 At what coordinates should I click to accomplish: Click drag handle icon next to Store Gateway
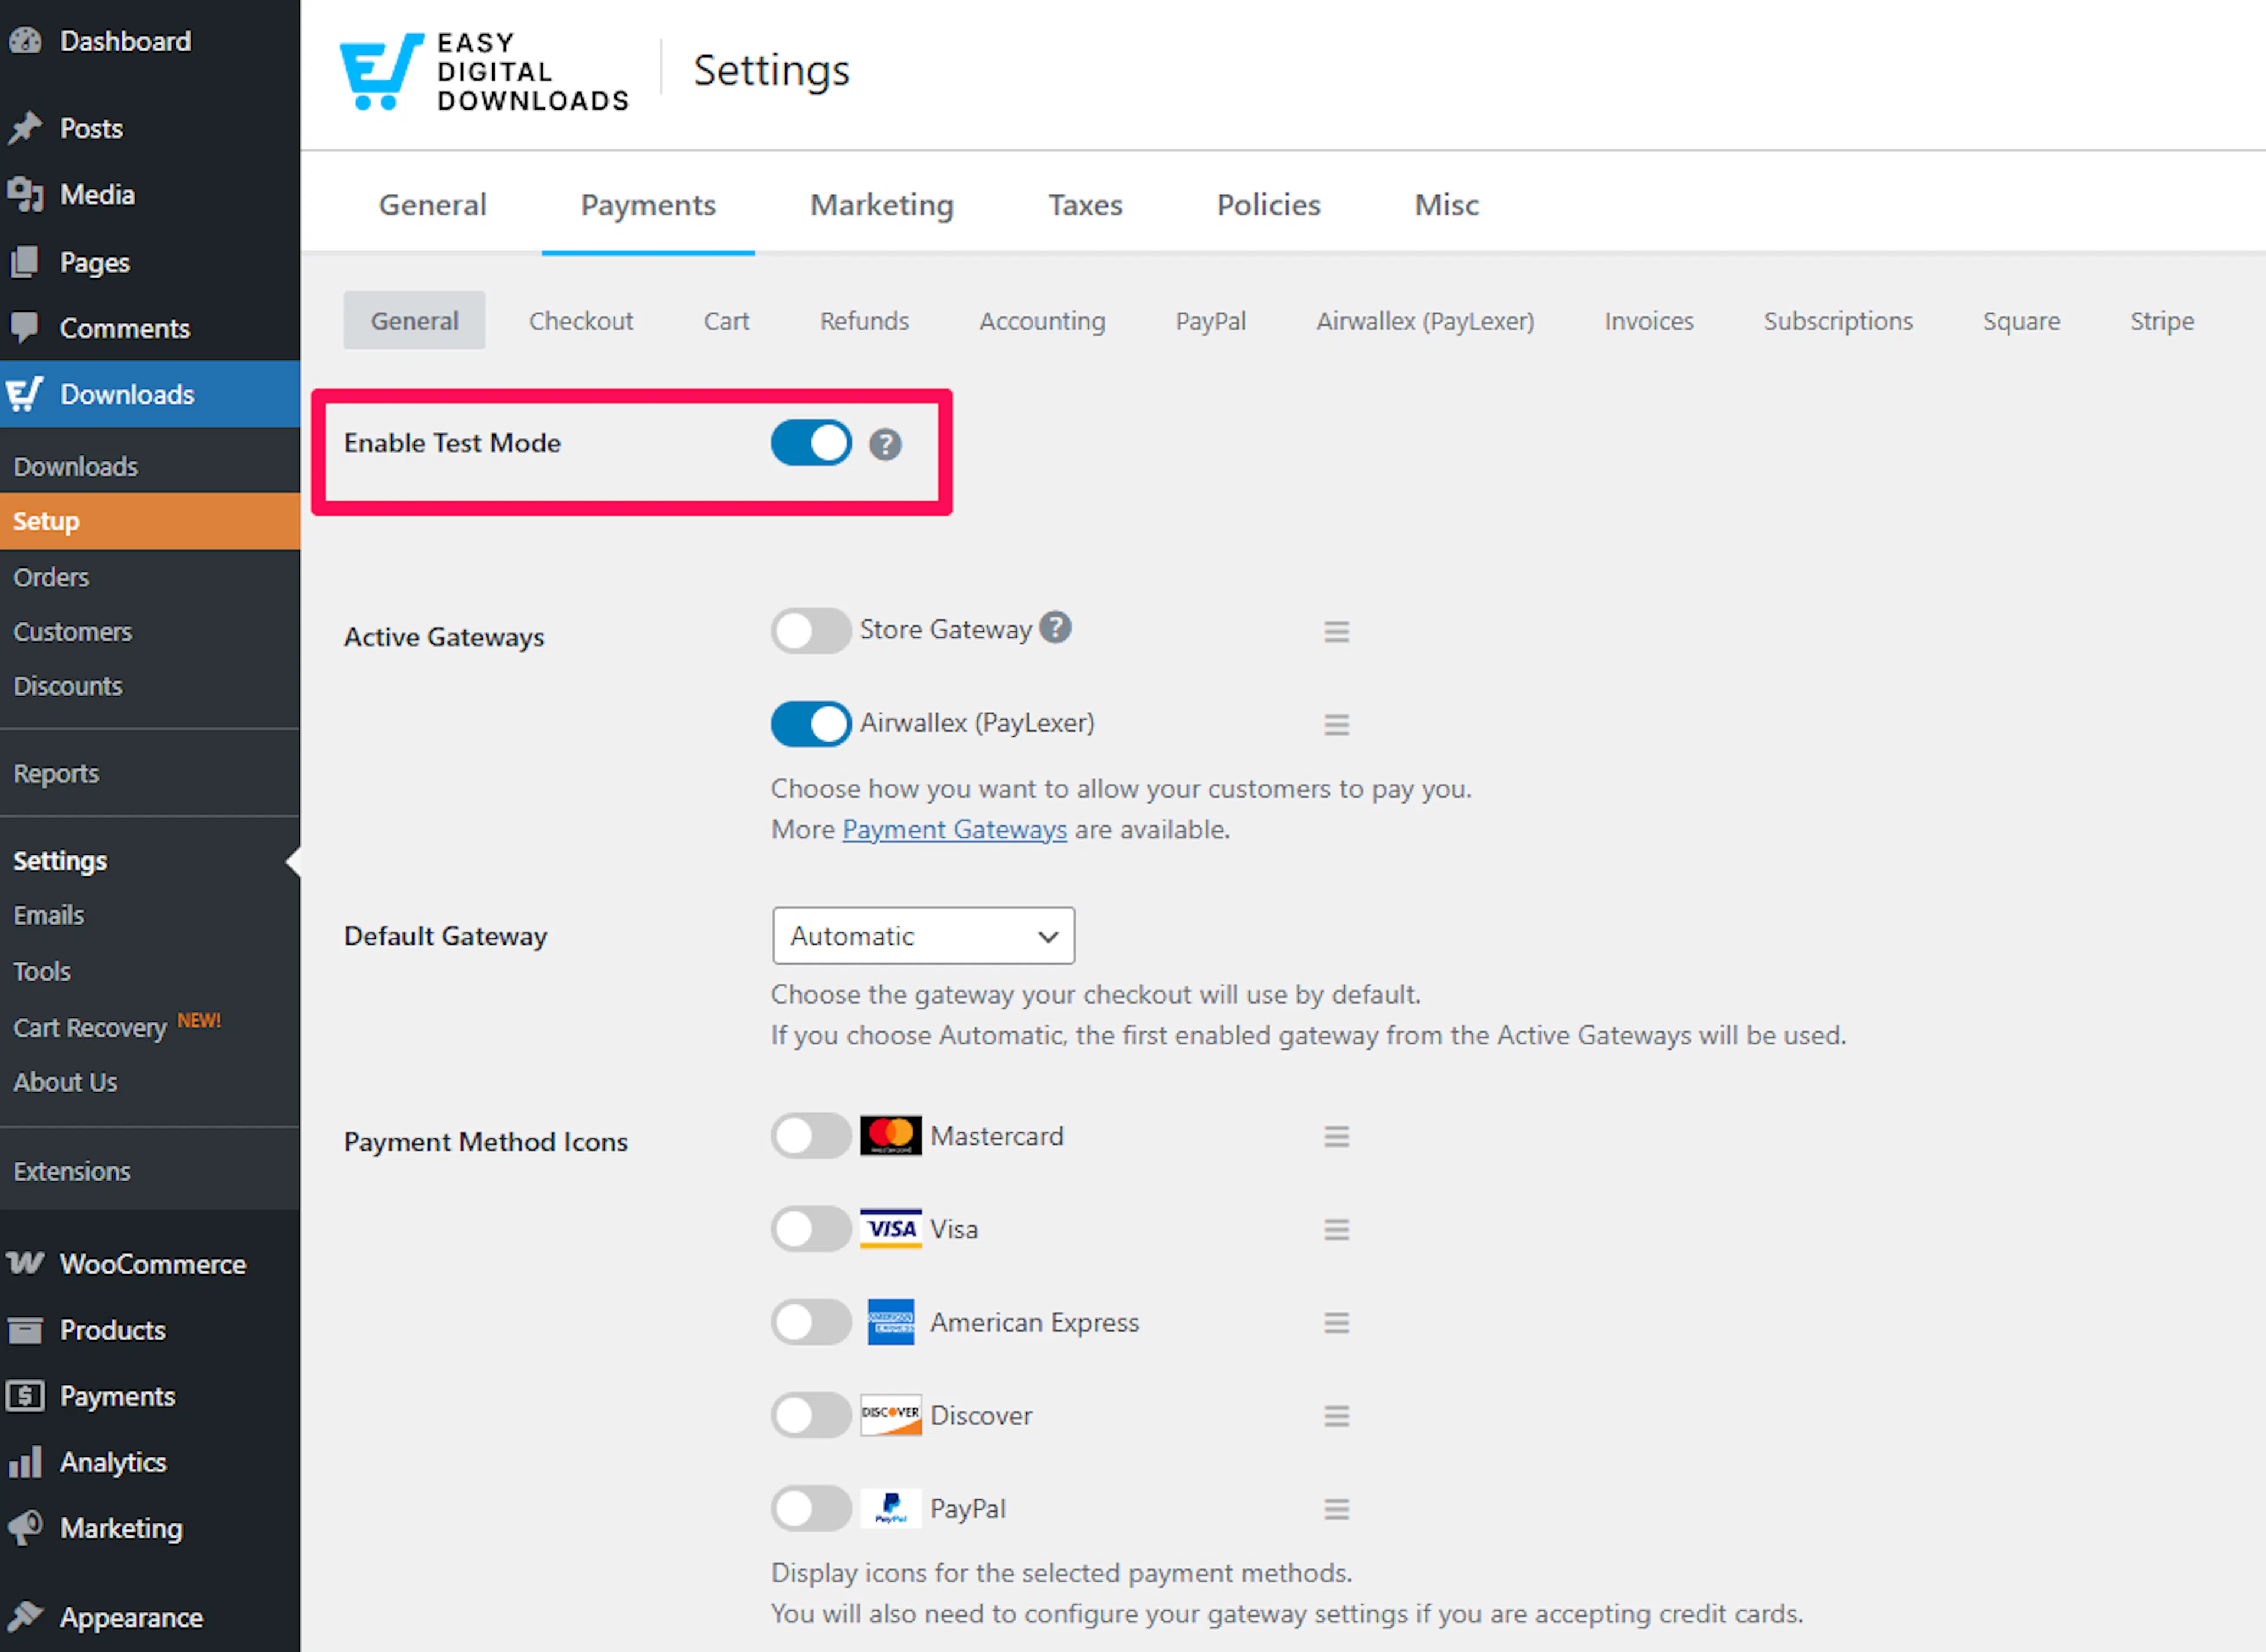[1336, 632]
